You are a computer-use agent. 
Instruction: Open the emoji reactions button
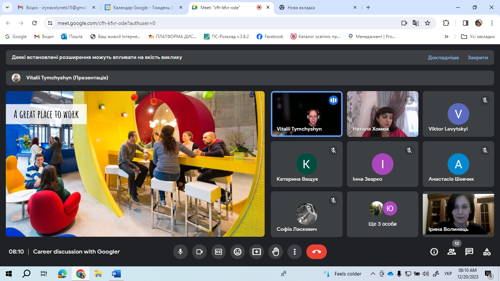click(238, 252)
